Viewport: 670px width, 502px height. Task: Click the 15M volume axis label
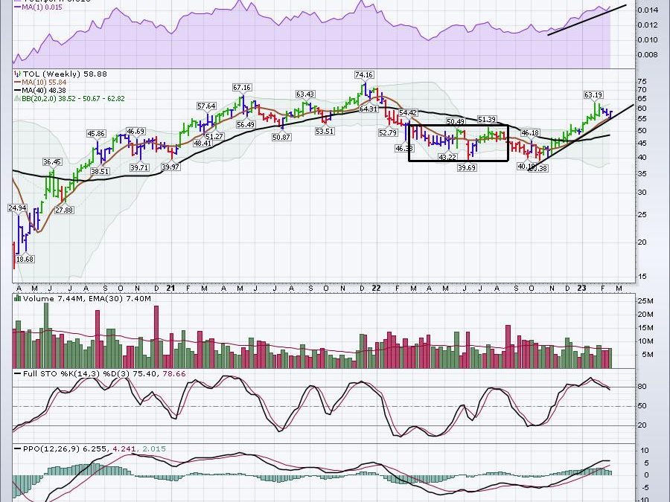point(645,328)
